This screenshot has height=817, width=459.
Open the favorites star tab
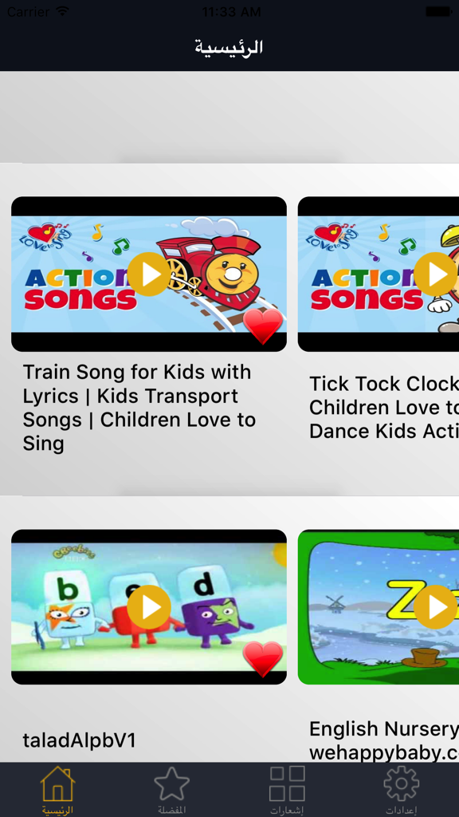tap(172, 783)
